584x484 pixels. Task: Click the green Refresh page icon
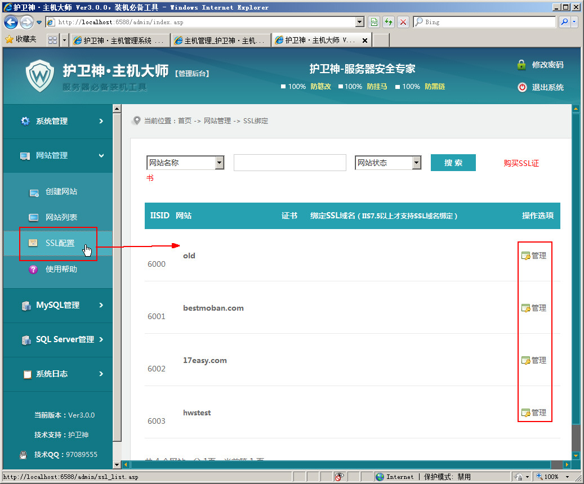[x=389, y=23]
